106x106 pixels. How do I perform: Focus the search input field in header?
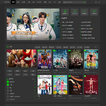73,2
